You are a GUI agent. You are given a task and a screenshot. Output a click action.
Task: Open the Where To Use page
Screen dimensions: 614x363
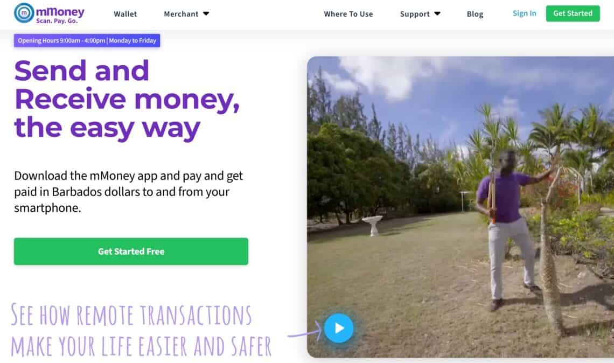(x=348, y=14)
